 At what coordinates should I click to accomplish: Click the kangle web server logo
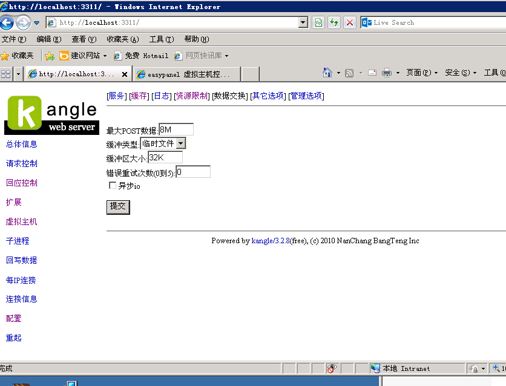click(51, 115)
